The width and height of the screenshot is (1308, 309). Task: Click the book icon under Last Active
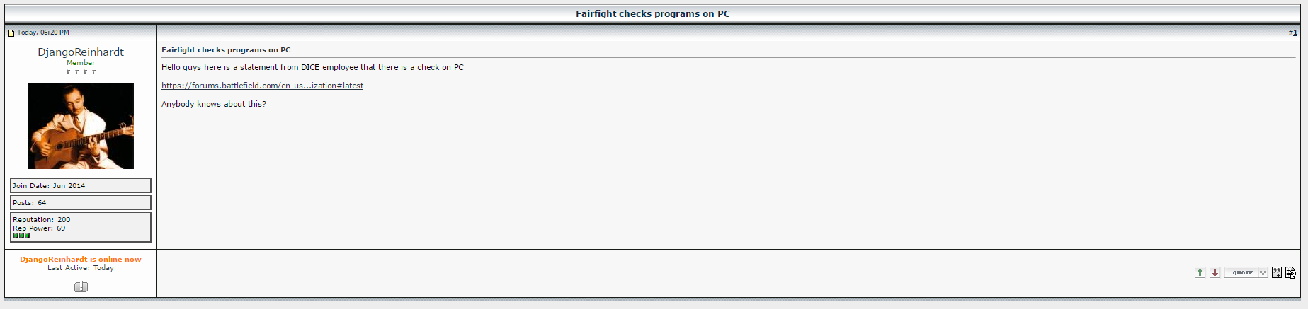(81, 286)
